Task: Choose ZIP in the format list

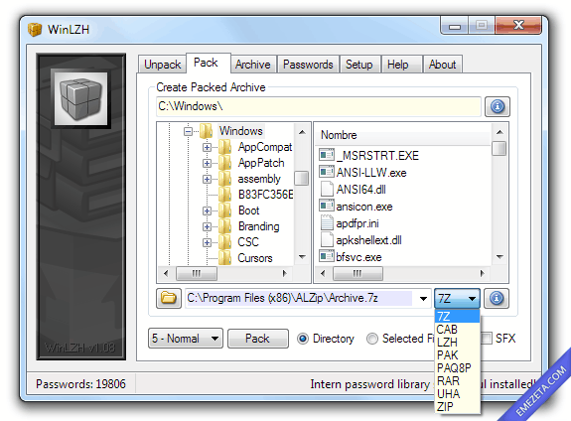Action: click(457, 406)
